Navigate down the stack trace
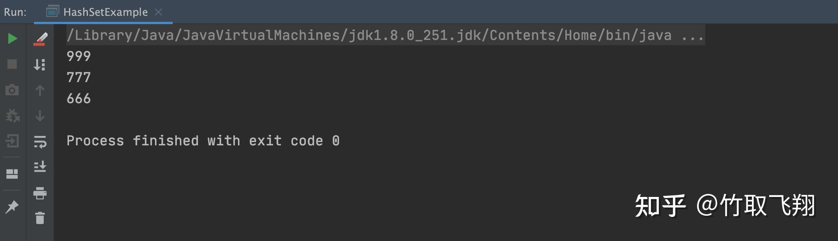Viewport: 838px width, 241px height. 40,116
